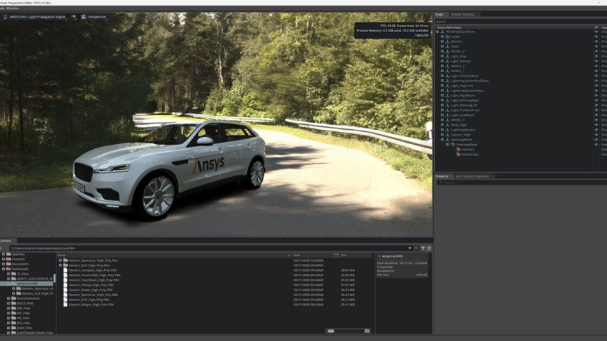Click the xform icon of WHEEL_3

[x=448, y=66]
